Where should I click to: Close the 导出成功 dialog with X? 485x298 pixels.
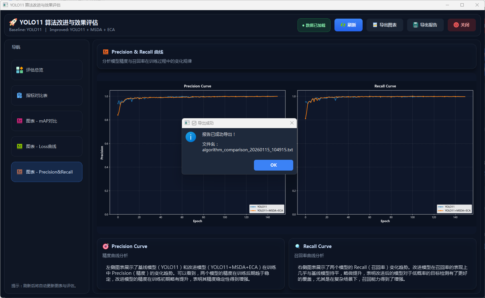point(292,123)
